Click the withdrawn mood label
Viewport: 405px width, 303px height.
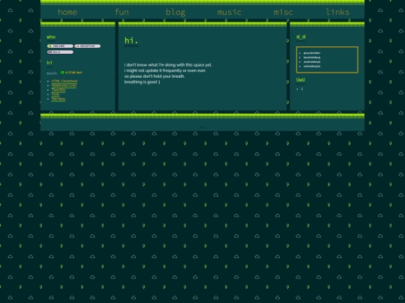73,73
